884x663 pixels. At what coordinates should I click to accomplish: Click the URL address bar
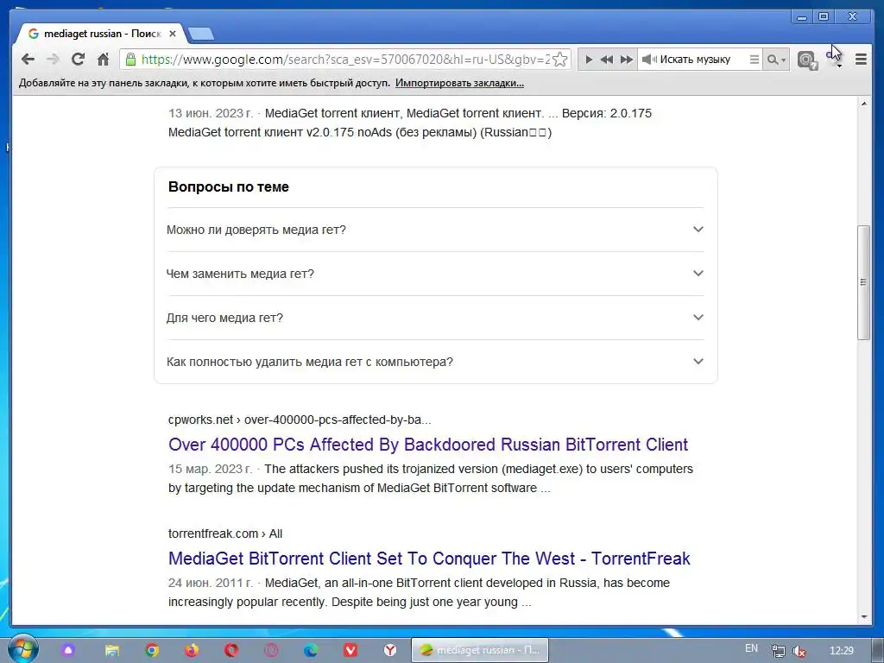pyautogui.click(x=345, y=60)
